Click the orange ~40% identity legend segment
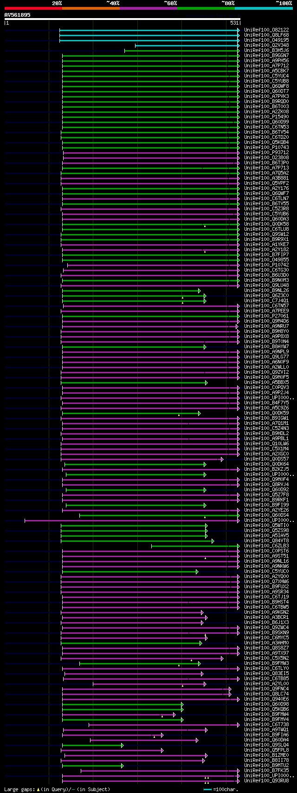 [x=91, y=8]
